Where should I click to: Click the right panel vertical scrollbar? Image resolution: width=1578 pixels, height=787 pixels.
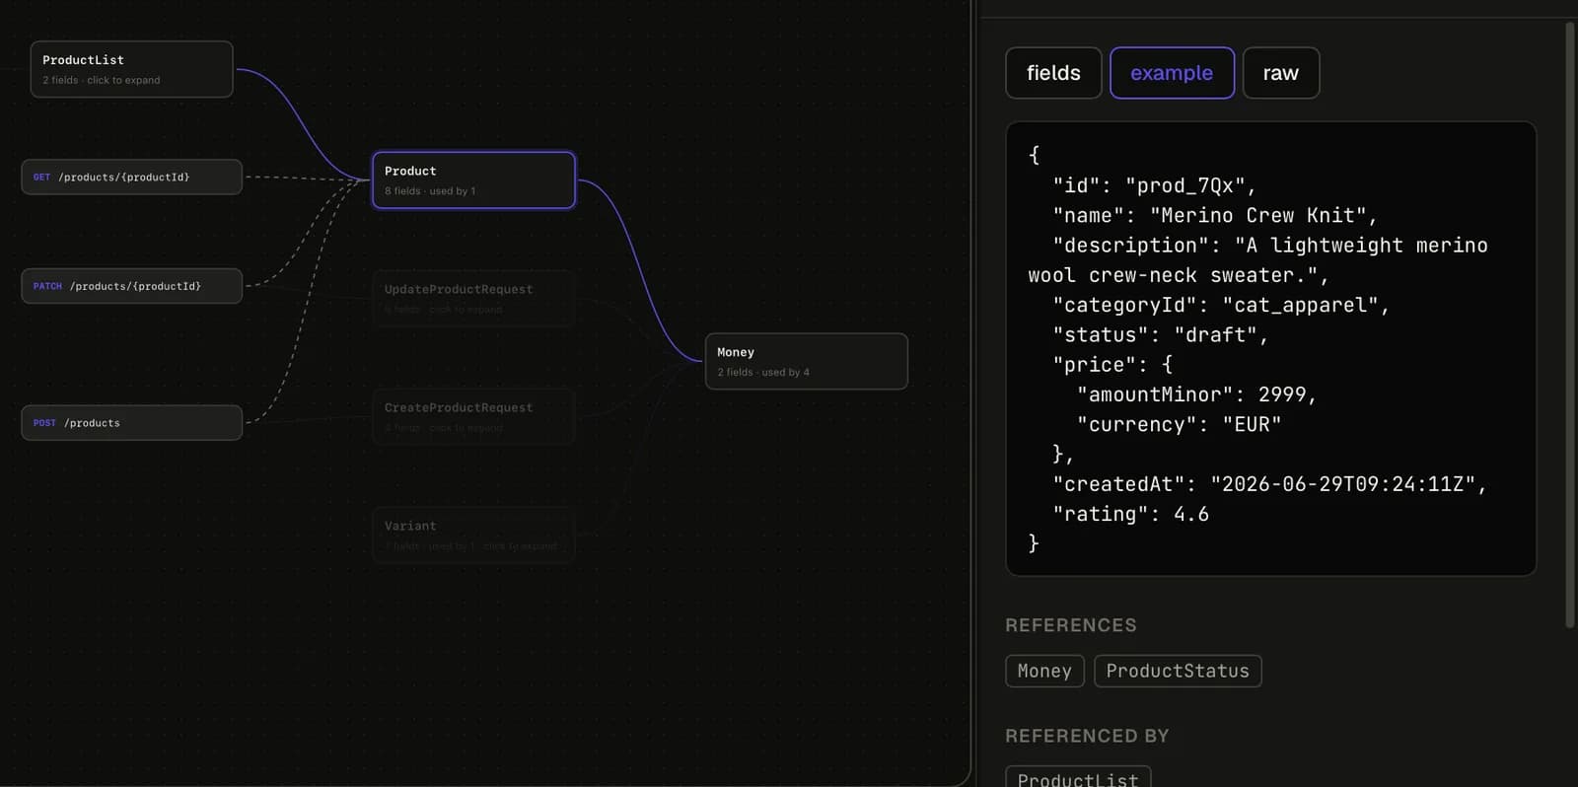click(x=1570, y=324)
